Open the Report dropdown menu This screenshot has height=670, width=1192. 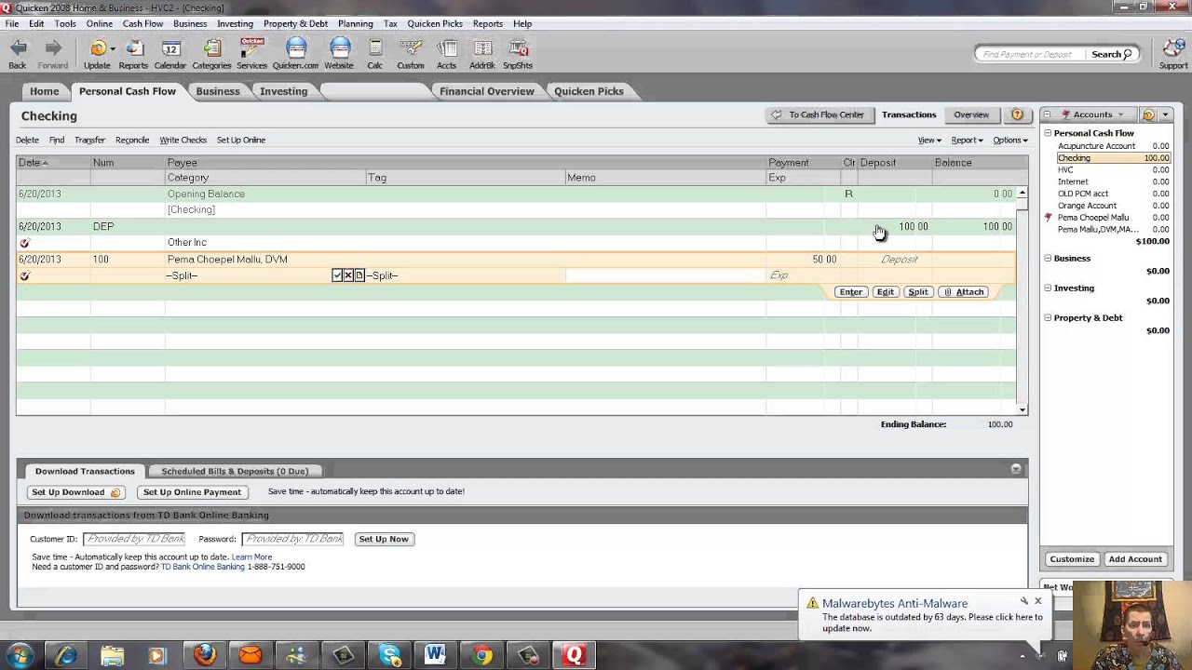tap(967, 140)
